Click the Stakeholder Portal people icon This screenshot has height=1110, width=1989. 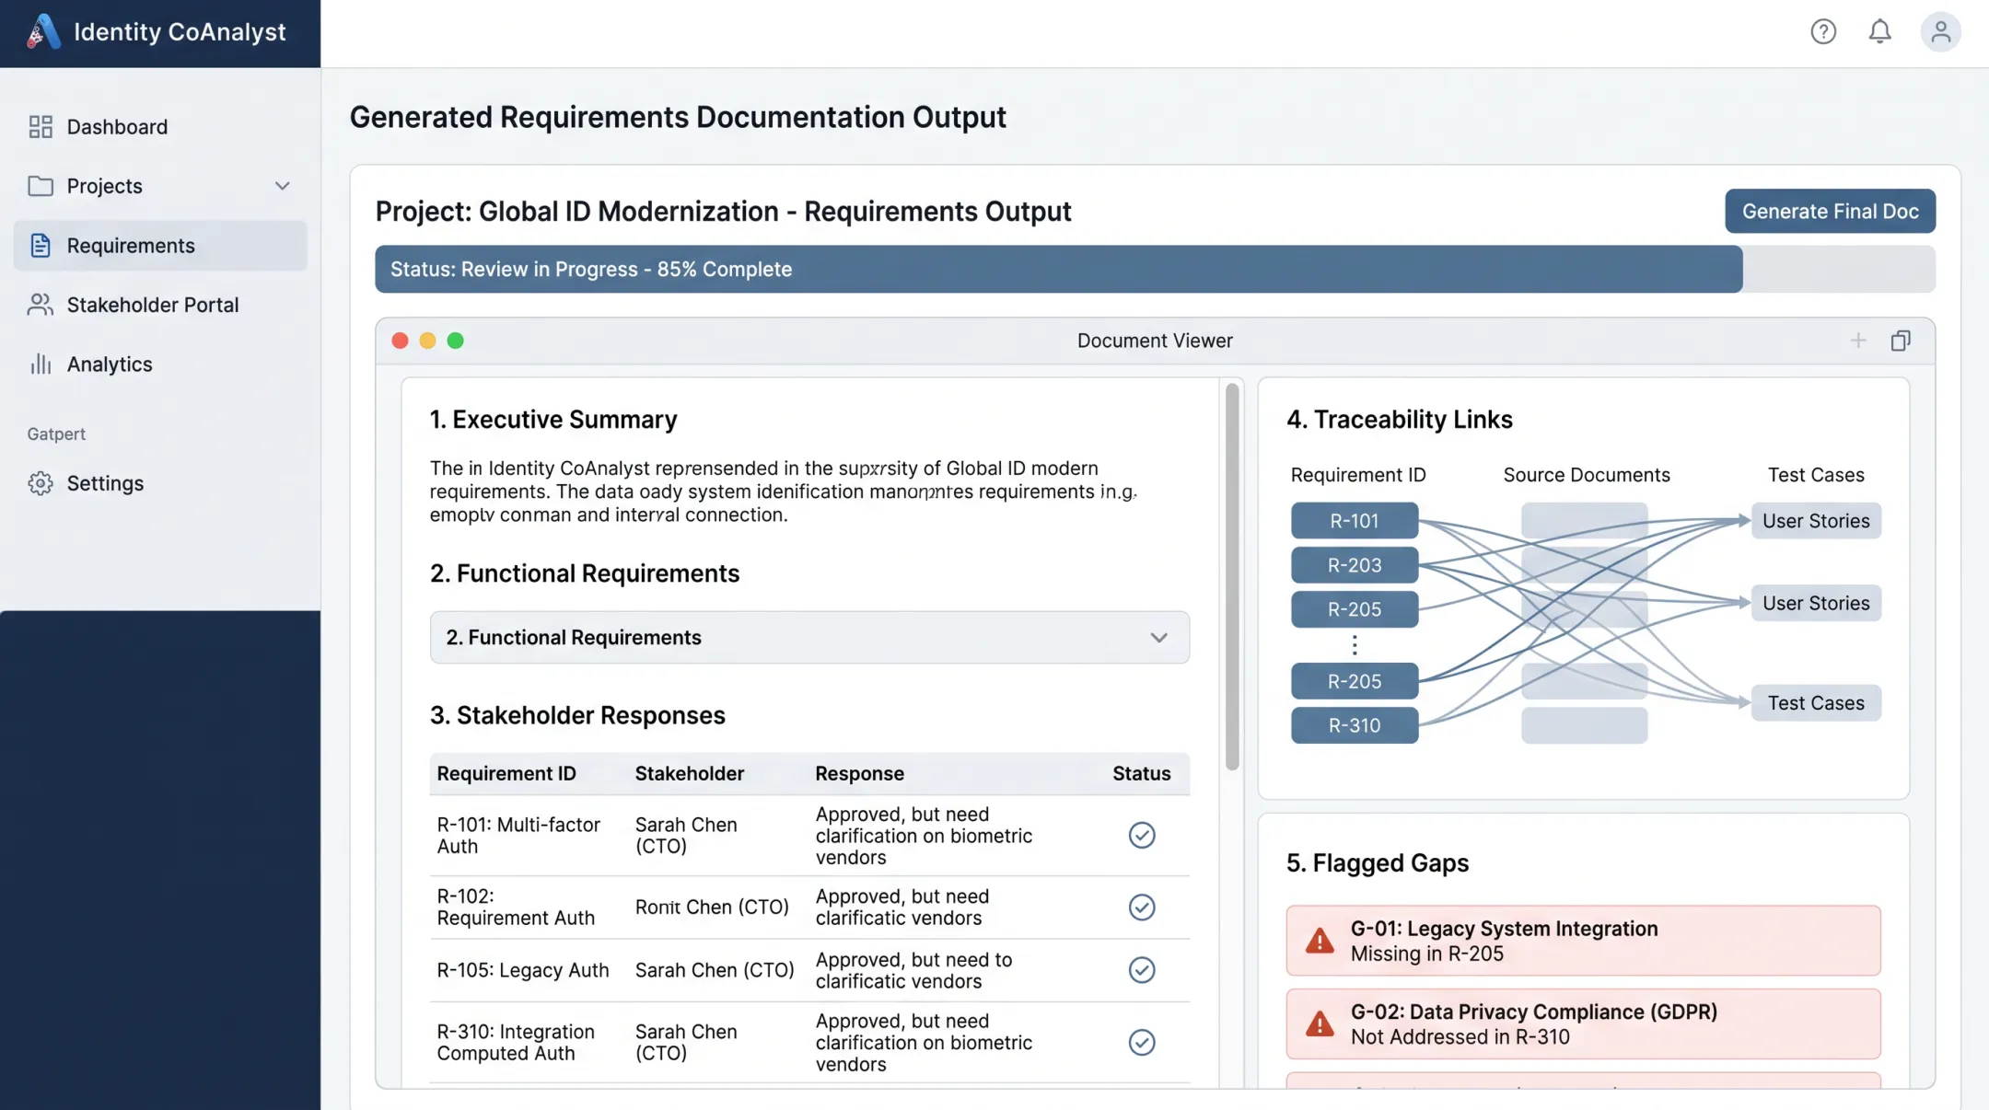click(41, 305)
